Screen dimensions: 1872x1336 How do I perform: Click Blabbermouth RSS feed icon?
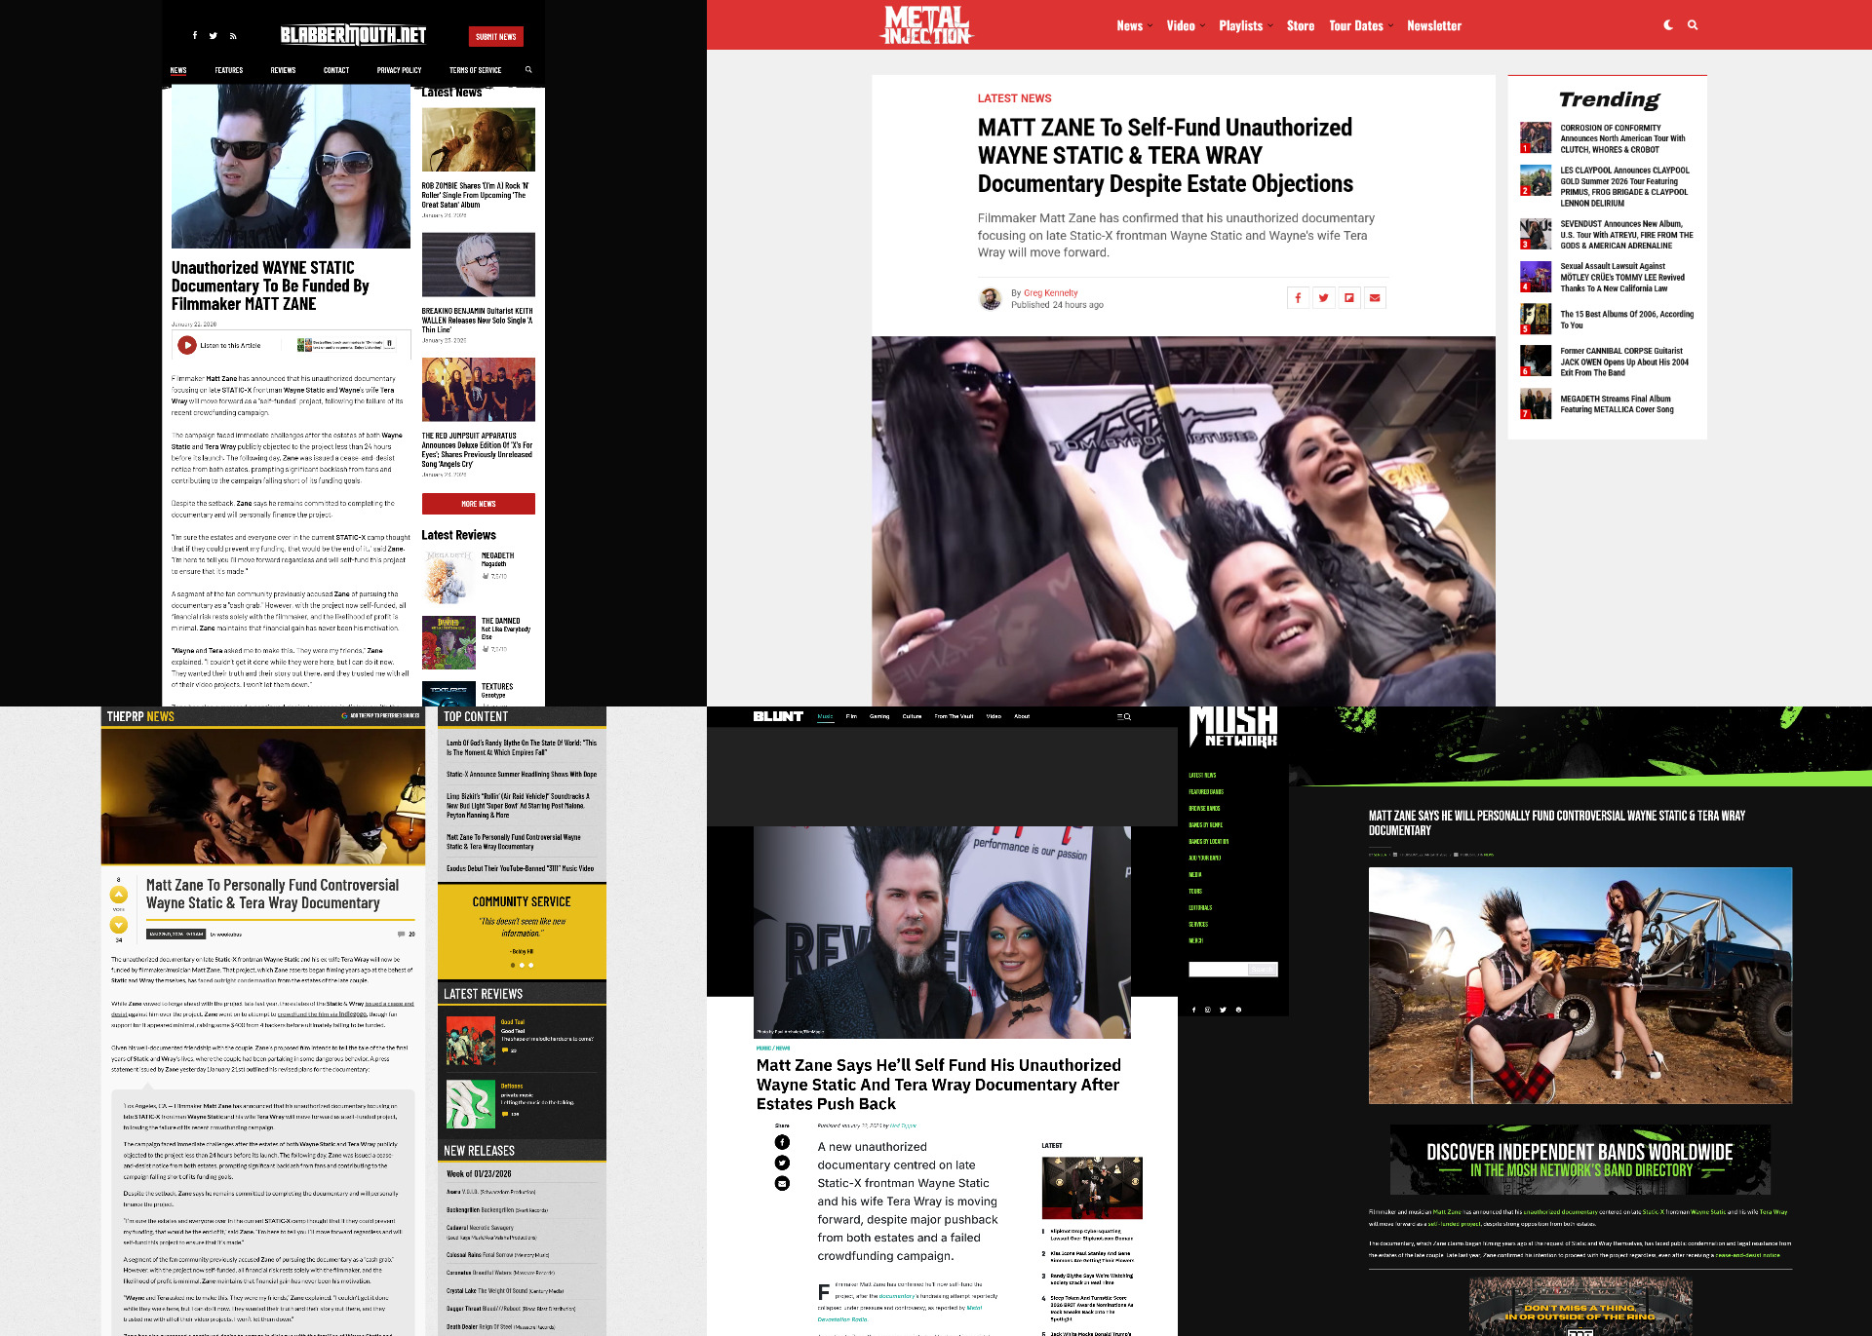click(x=233, y=36)
